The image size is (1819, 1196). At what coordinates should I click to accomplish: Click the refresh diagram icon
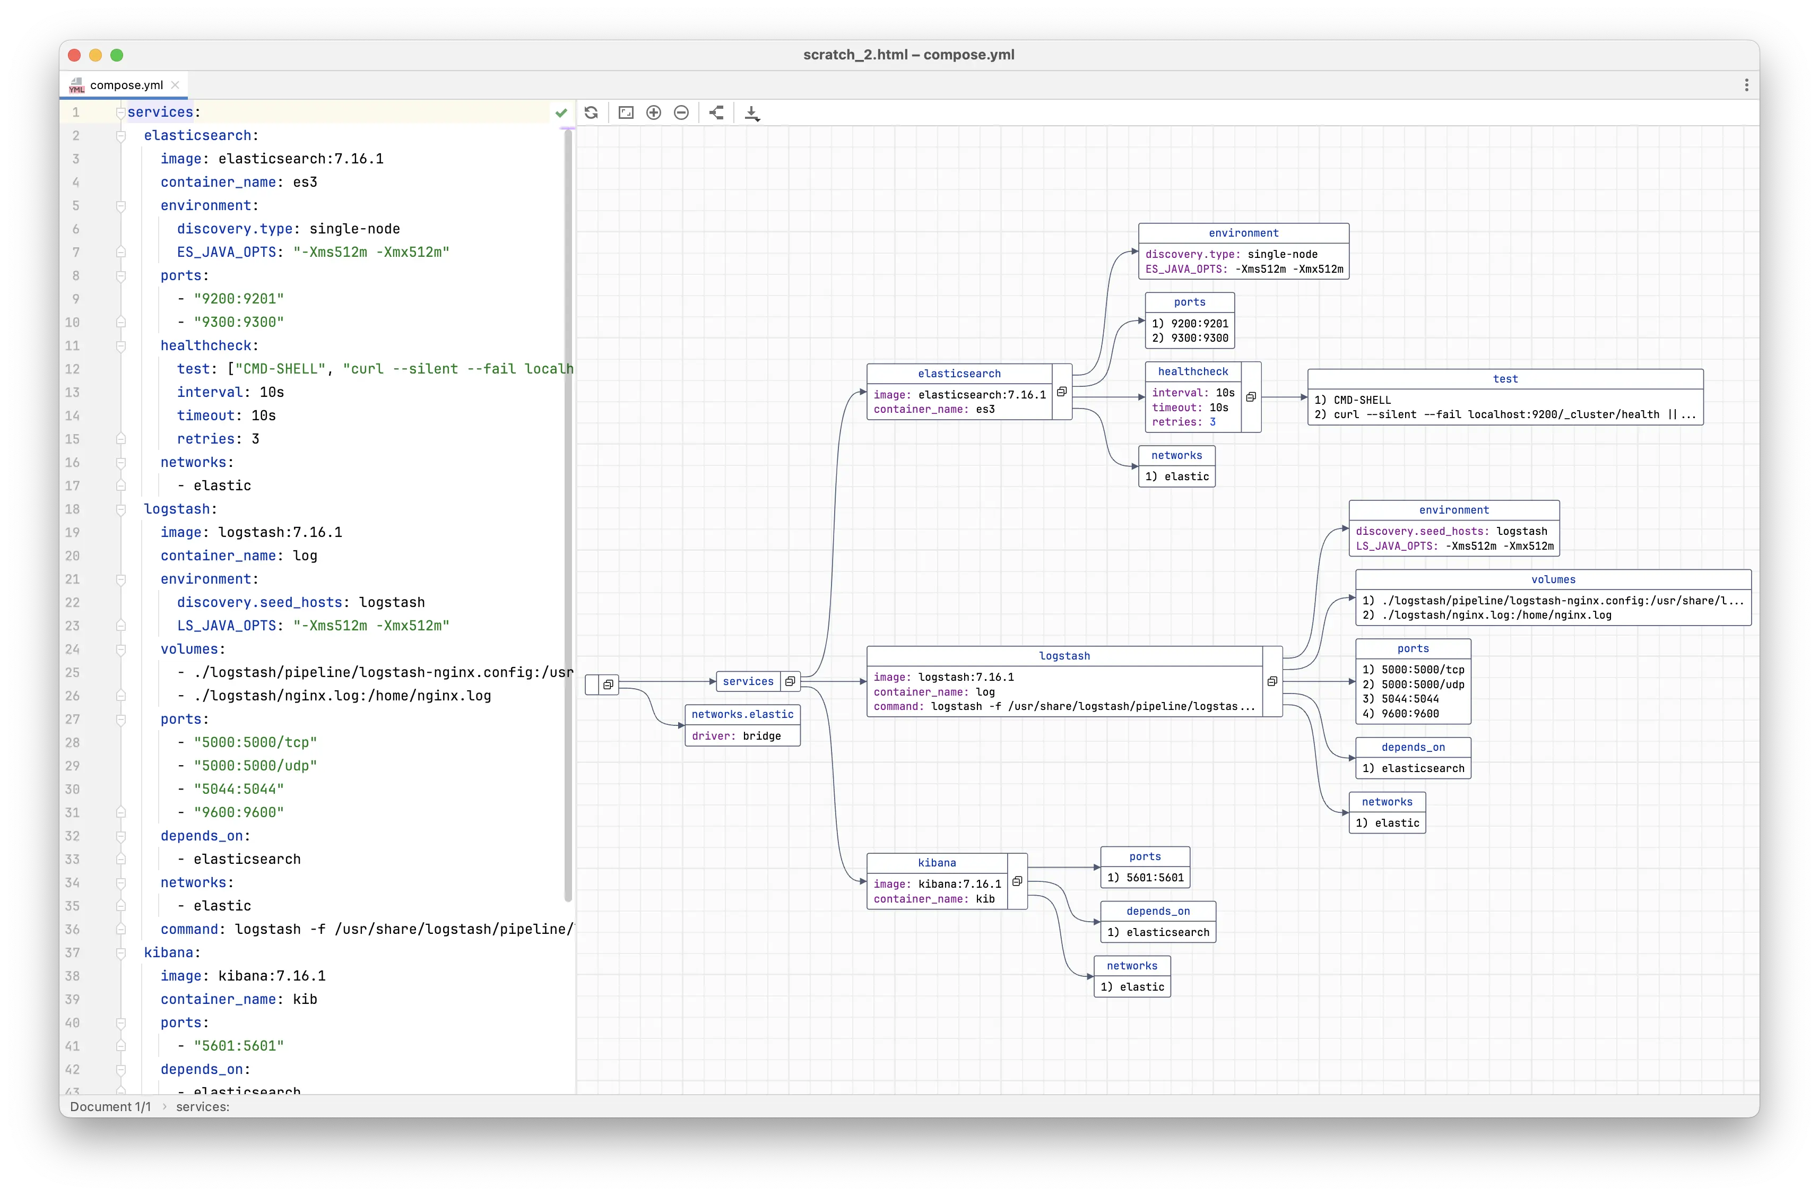pyautogui.click(x=591, y=113)
